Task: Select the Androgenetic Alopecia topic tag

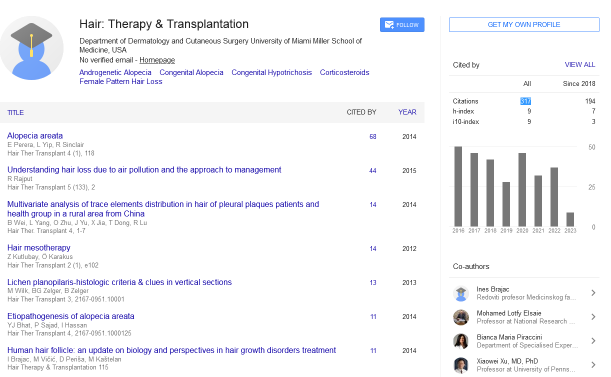Action: coord(115,72)
